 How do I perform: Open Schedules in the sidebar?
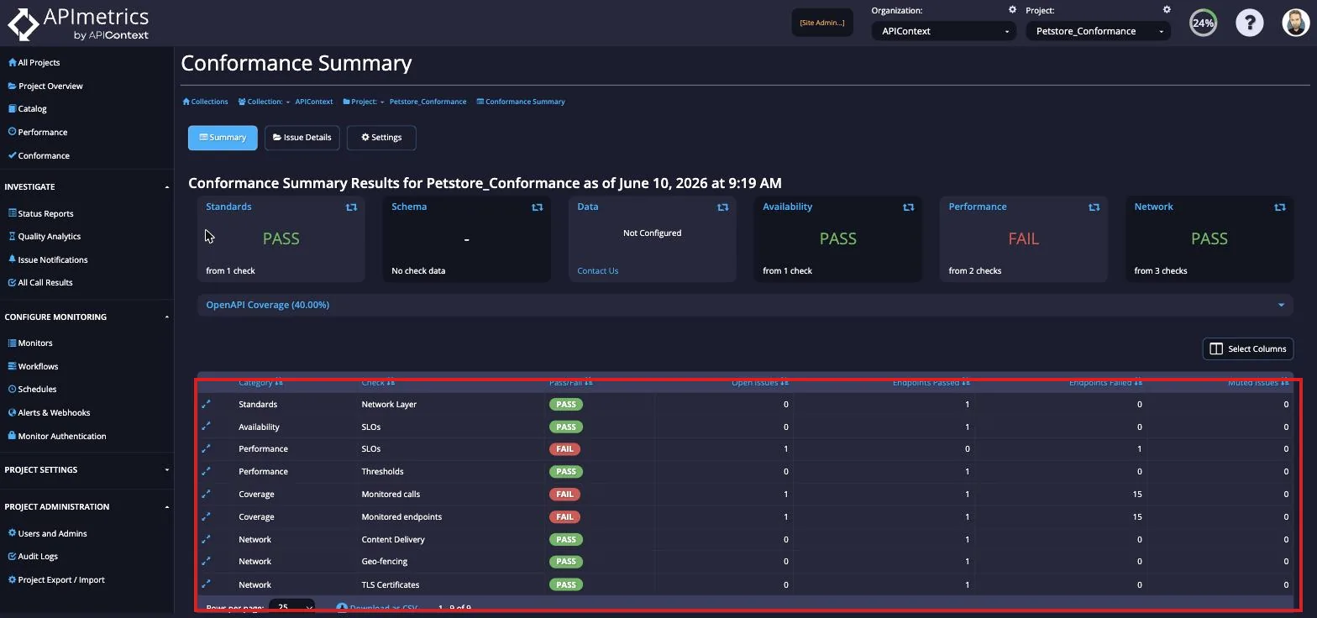pyautogui.click(x=32, y=389)
